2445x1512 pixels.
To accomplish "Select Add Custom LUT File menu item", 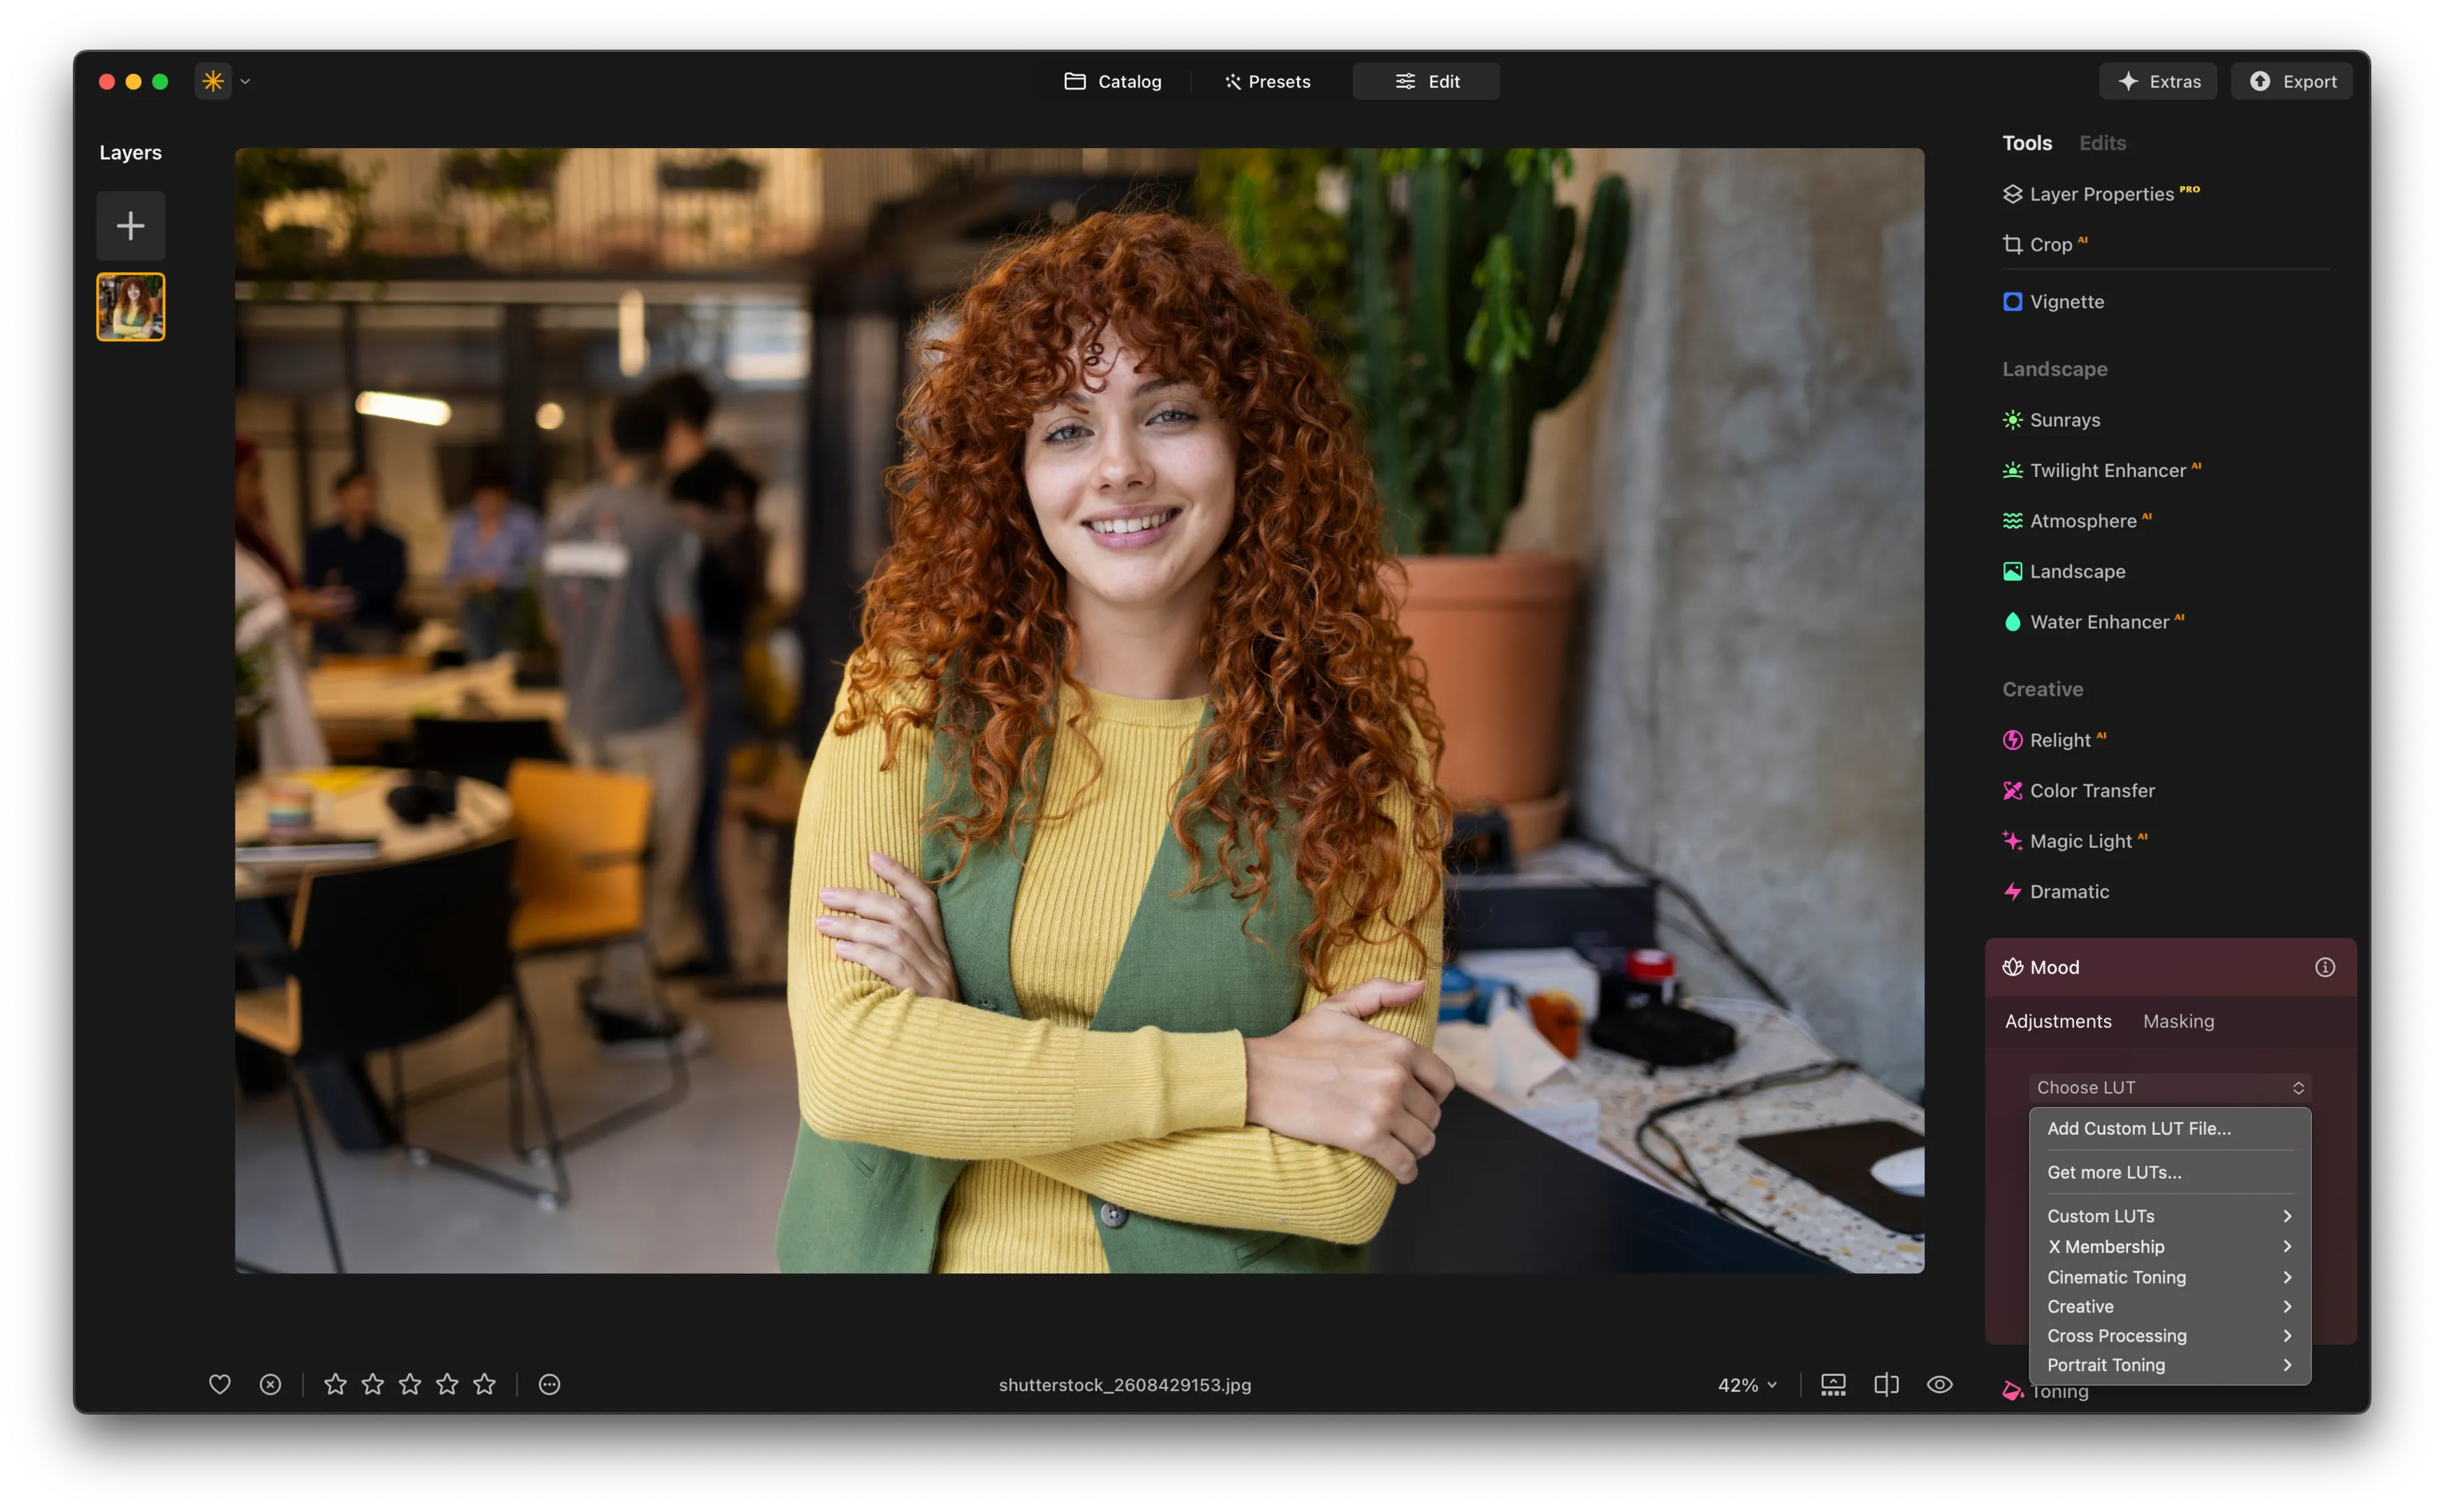I will click(x=2138, y=1128).
